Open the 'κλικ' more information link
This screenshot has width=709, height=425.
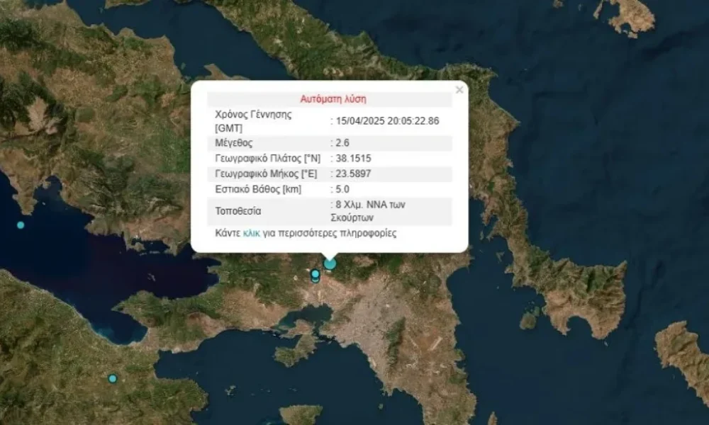coord(252,233)
